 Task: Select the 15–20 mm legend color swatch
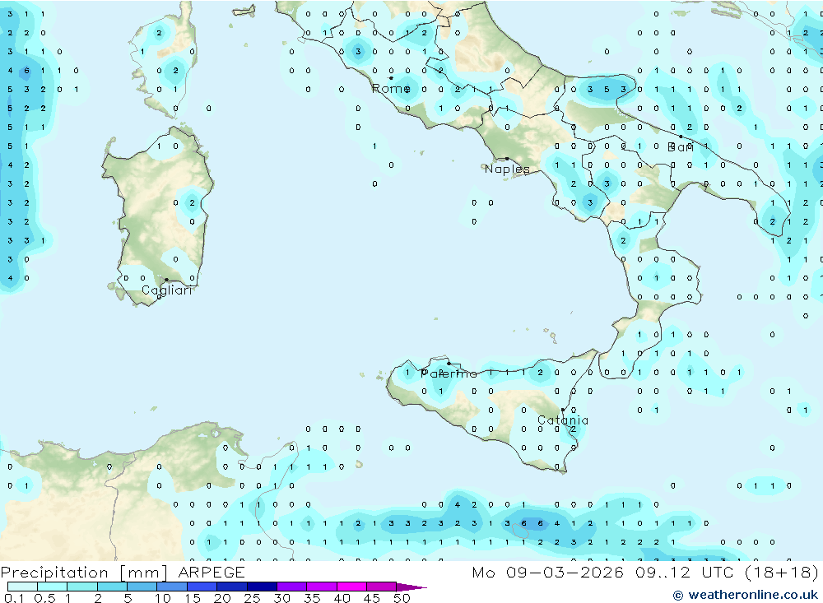[x=202, y=587]
